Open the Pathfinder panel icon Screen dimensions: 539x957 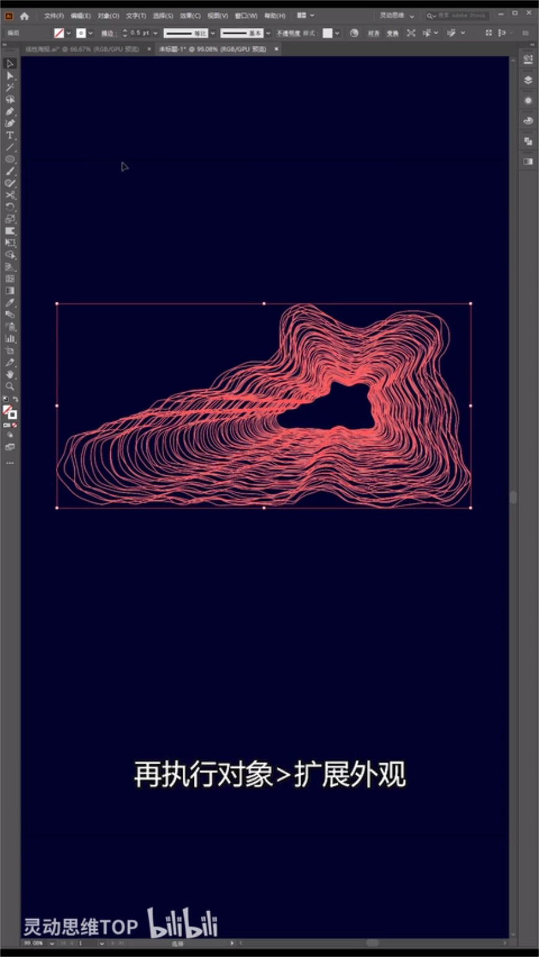(x=528, y=141)
